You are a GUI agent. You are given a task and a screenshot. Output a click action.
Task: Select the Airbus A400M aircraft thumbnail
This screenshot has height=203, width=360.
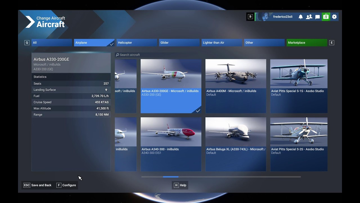point(236,74)
